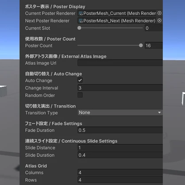Click the Change Interval label

point(42,88)
